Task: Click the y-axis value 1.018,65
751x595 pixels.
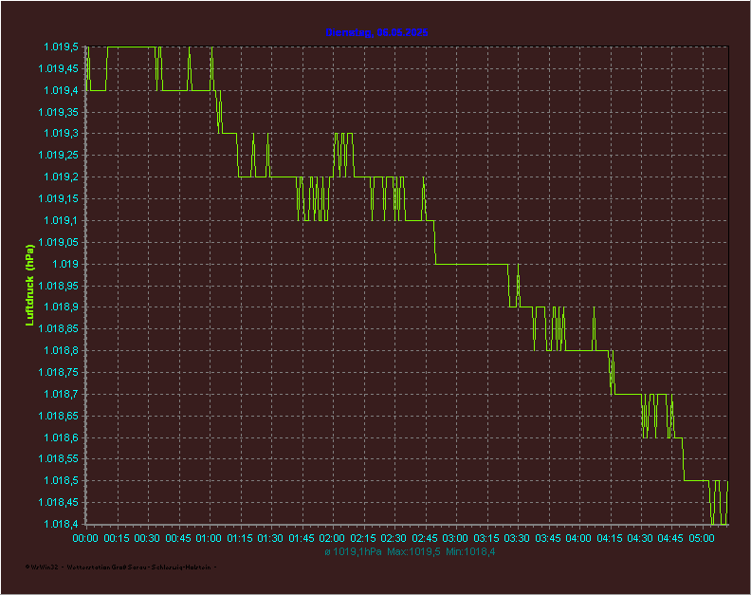Action: [59, 416]
